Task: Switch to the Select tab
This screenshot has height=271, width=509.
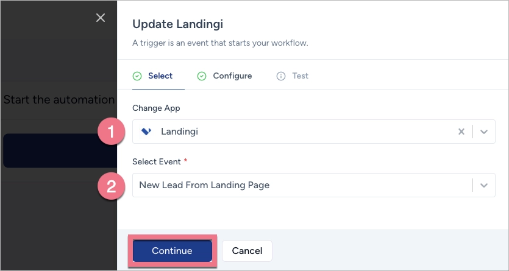Action: [160, 76]
